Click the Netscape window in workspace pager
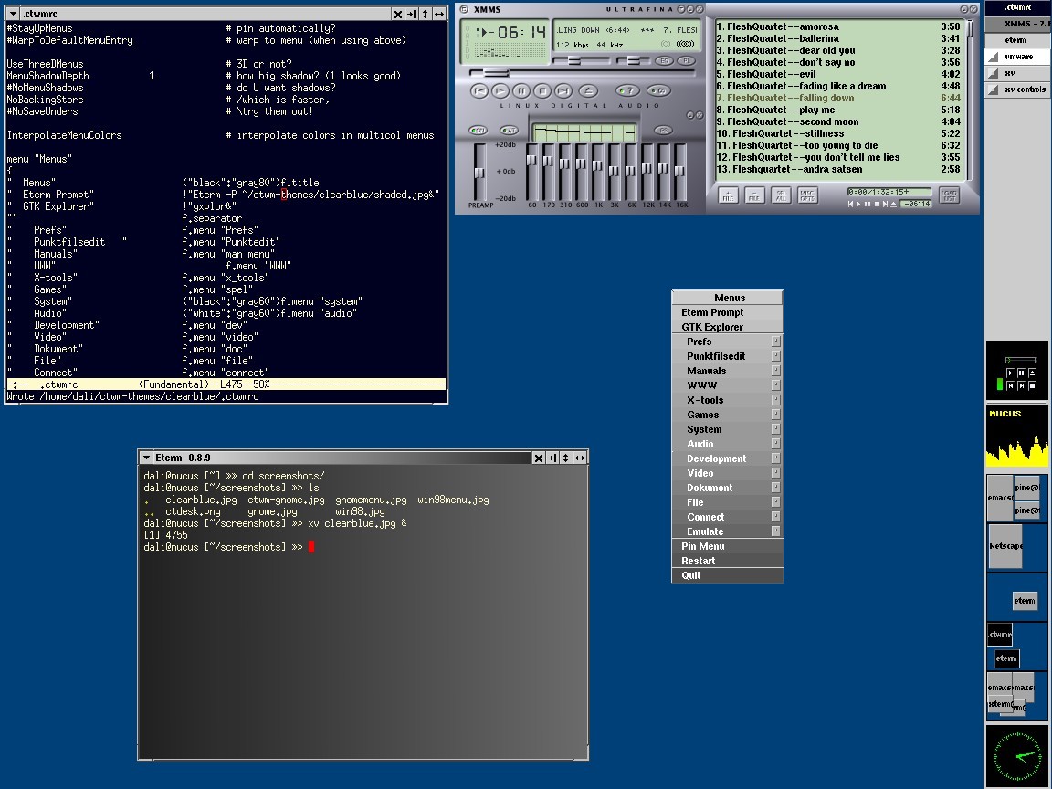1052x789 pixels. click(x=1005, y=545)
